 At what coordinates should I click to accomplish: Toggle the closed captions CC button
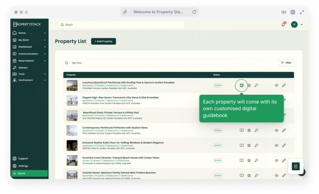pos(293,12)
